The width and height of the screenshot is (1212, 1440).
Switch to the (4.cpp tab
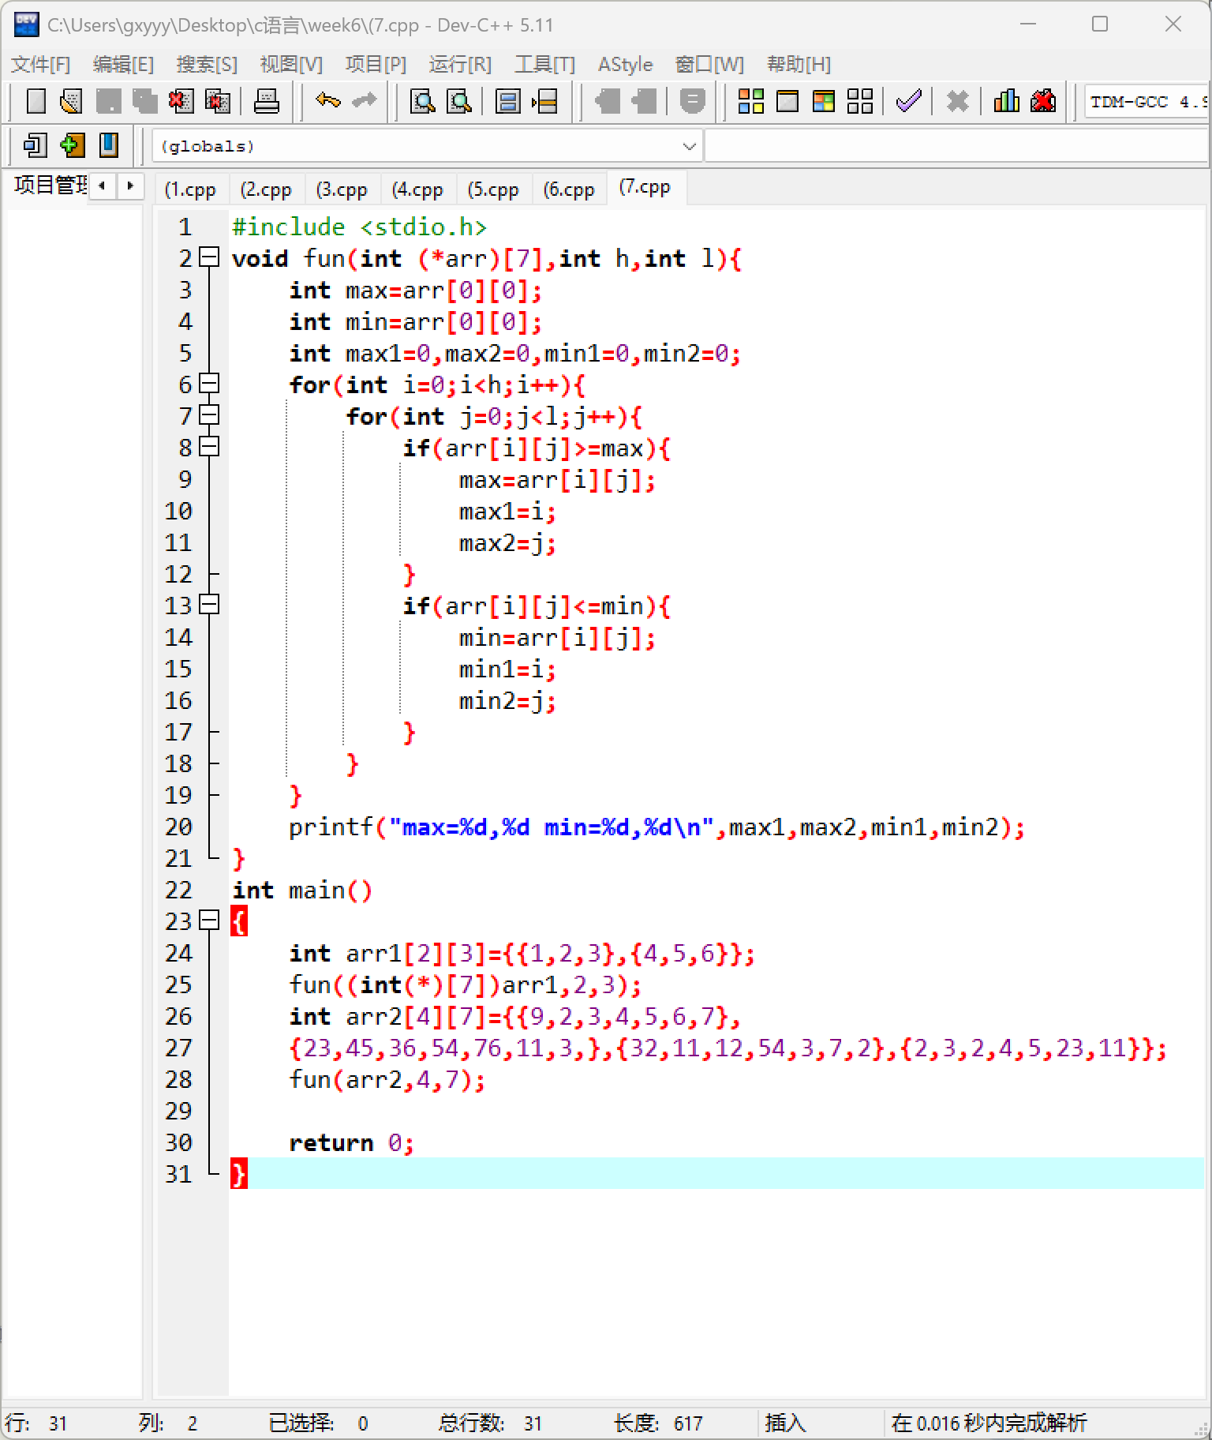point(417,189)
